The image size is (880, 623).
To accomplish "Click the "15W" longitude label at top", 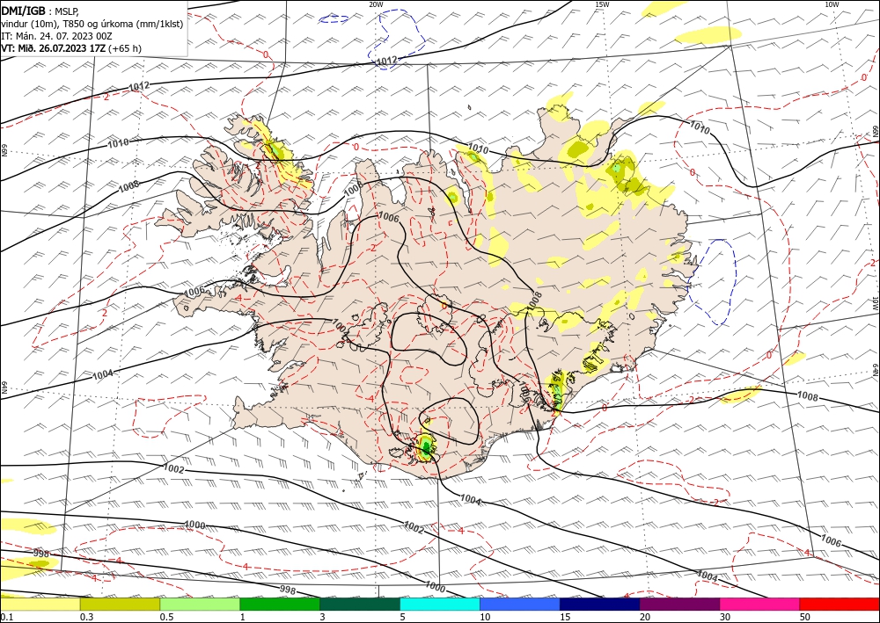I will tap(602, 4).
